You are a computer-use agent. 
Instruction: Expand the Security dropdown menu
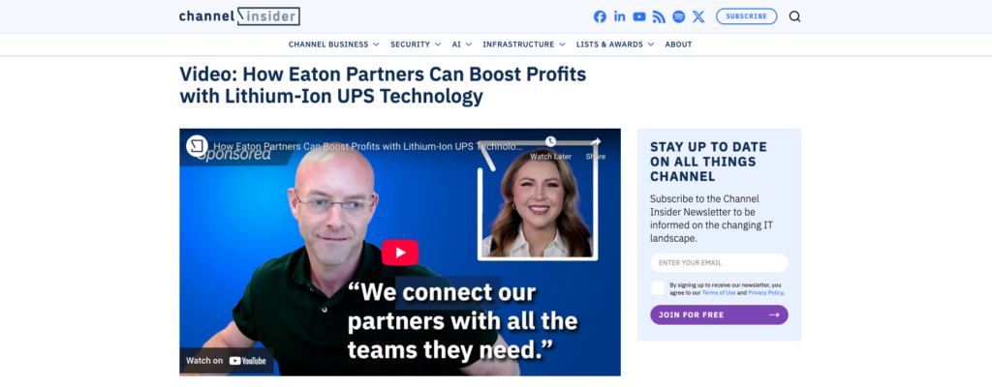(x=416, y=45)
